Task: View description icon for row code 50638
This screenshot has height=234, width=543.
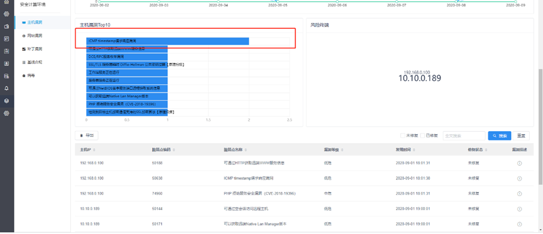Action: [519, 178]
